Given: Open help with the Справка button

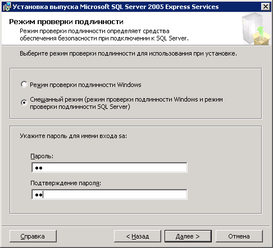Looking at the screenshot, I should [x=33, y=236].
